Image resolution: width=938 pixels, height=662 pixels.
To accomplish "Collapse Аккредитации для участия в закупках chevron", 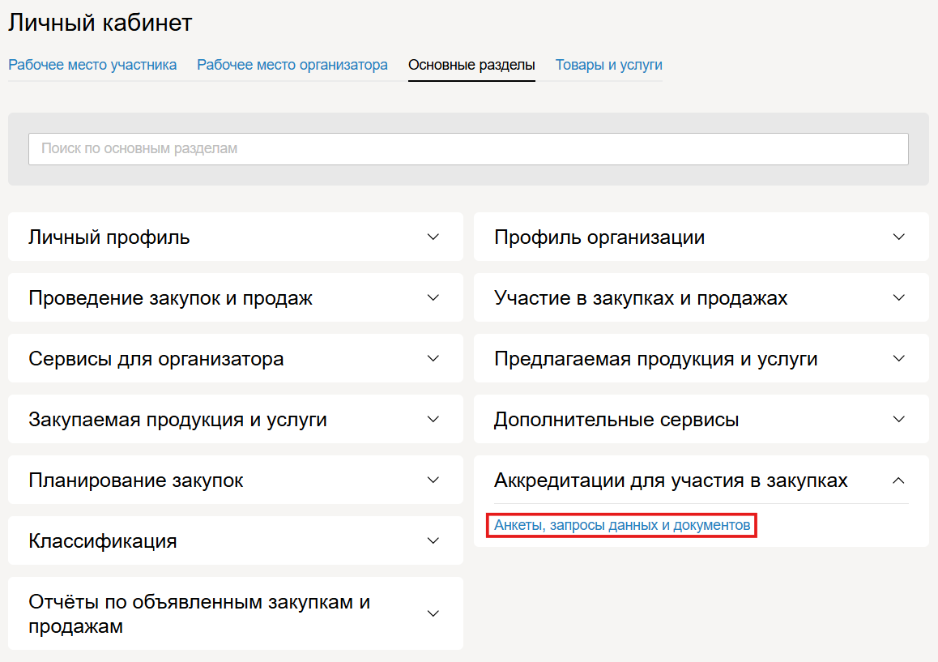I will click(x=898, y=480).
